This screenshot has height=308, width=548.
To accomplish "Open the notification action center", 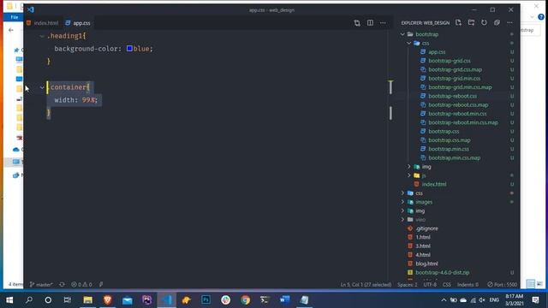I will coord(535,300).
